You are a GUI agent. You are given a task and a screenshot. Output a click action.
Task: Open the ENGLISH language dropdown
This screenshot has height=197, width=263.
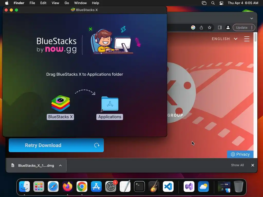(224, 39)
